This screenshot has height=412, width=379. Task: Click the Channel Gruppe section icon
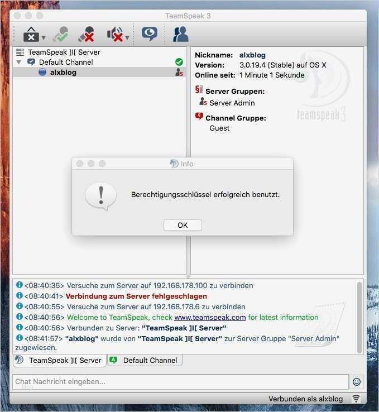(x=199, y=116)
